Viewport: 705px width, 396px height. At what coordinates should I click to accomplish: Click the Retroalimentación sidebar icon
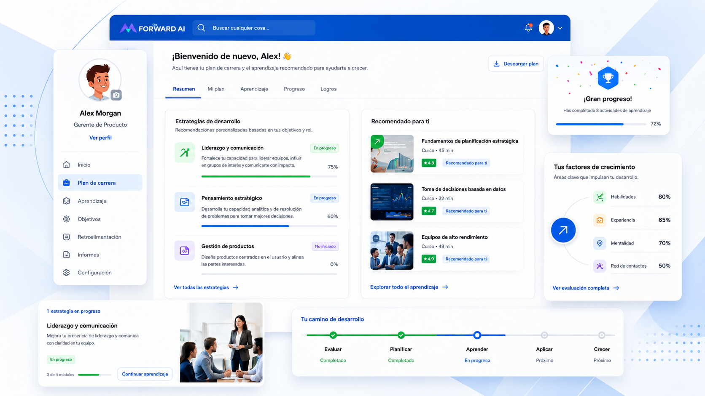pos(67,237)
